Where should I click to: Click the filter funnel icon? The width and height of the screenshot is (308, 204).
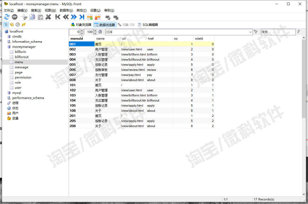pyautogui.click(x=255, y=32)
